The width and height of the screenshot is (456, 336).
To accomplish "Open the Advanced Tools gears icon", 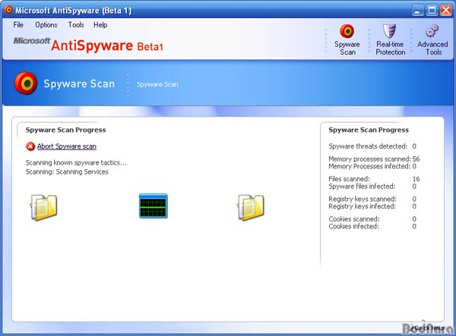I will (x=432, y=31).
